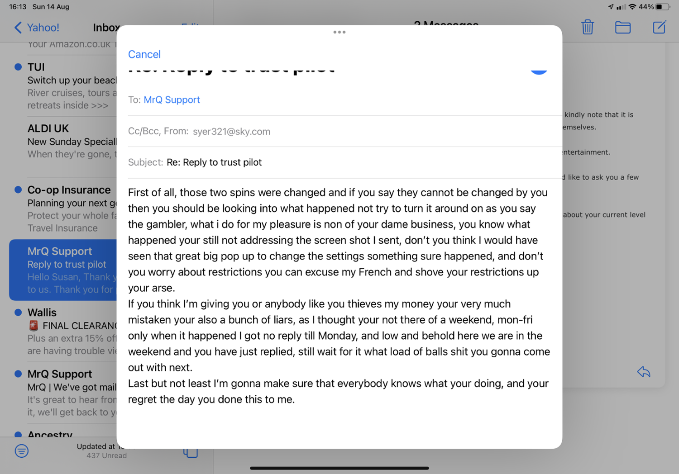679x474 pixels.
Task: Open MrQ We've got mail message
Action: (68, 393)
